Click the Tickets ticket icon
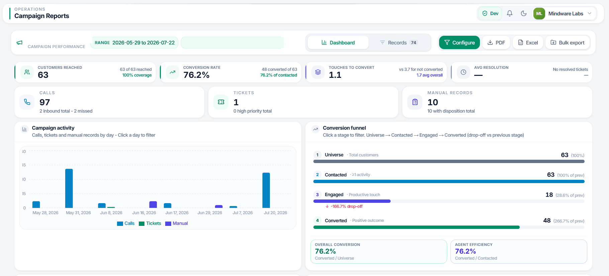Viewport: 609px width, 276px height. (221, 102)
